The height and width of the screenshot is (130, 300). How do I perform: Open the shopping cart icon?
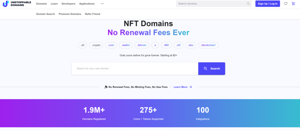[293, 4]
